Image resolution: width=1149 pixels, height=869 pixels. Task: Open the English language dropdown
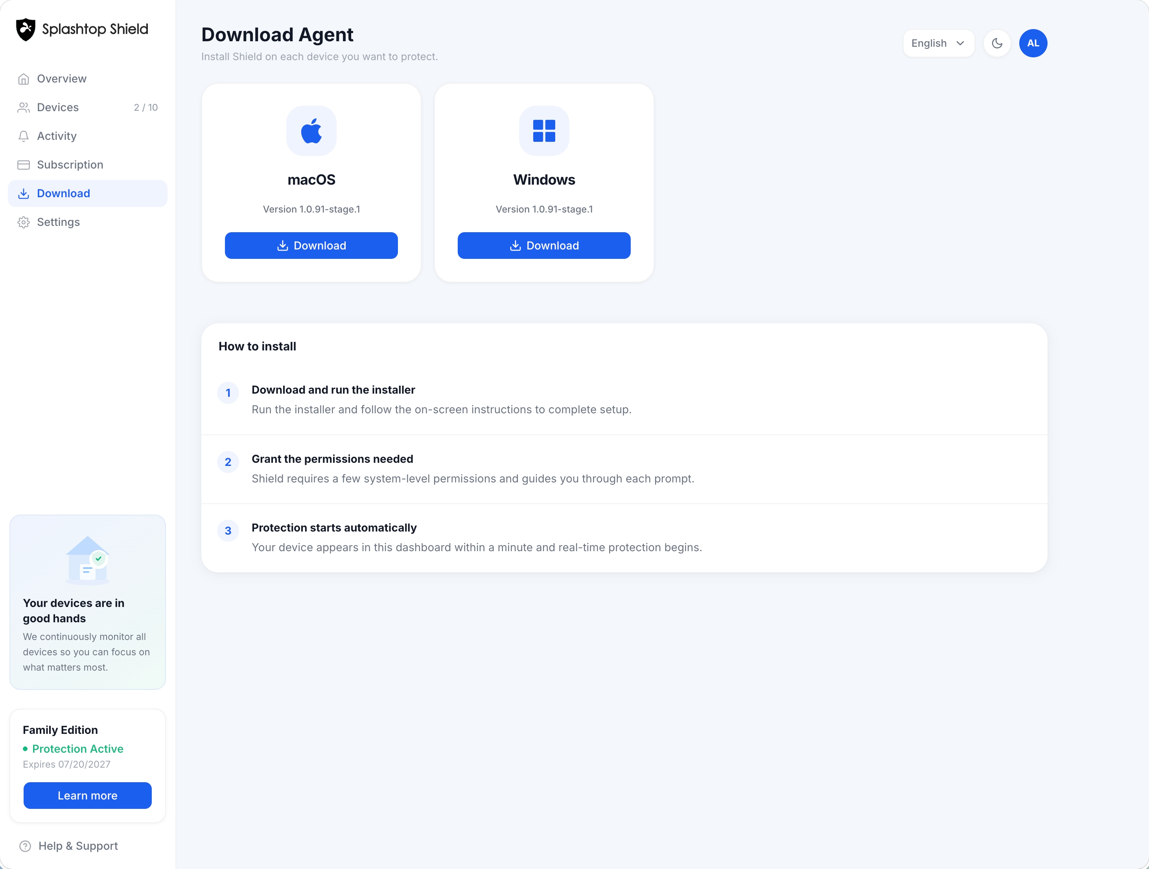(938, 43)
